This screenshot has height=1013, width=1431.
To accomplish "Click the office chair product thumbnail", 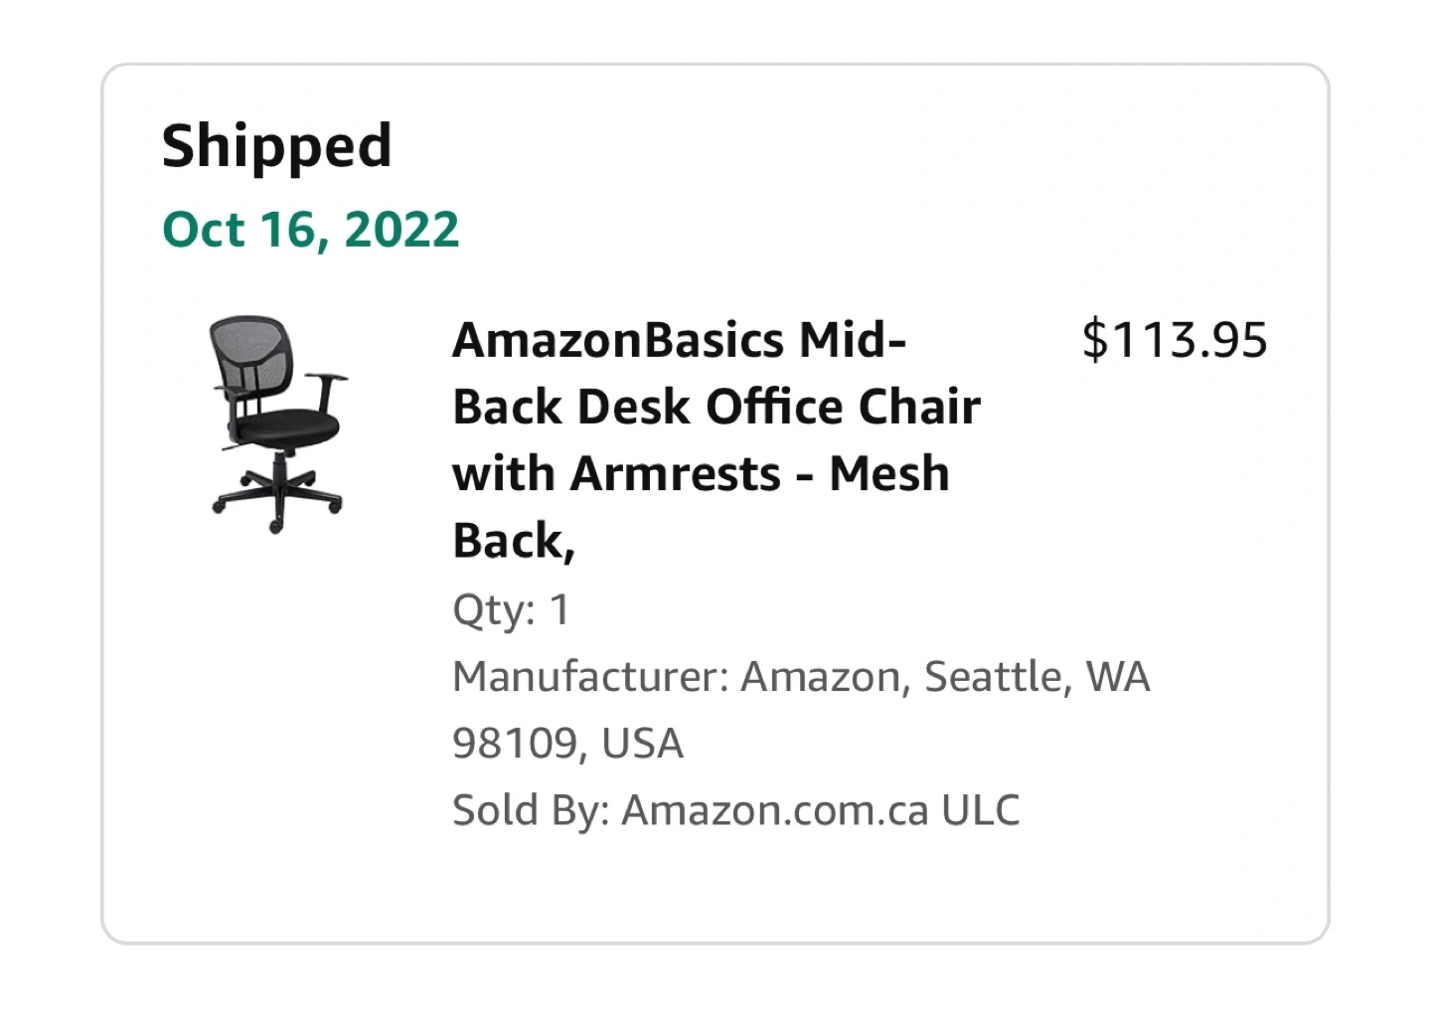I will point(278,424).
